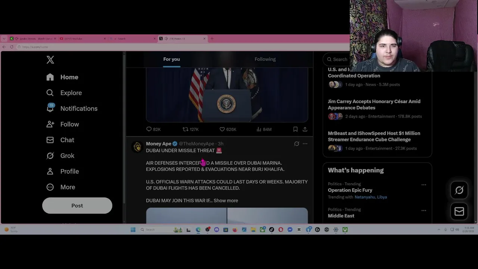Open the weather widget on taskbar
The image size is (478, 269).
11,229
